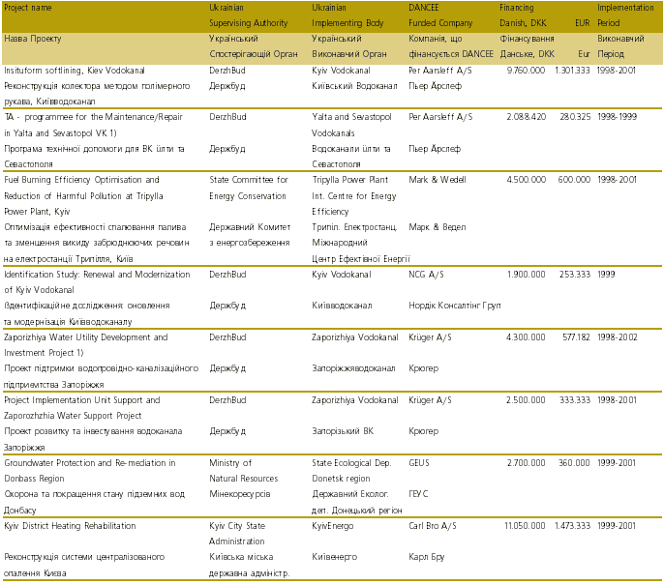The height and width of the screenshot is (585, 664).
Task: Select the 'DANCEE Funded Company' header
Action: [x=440, y=15]
